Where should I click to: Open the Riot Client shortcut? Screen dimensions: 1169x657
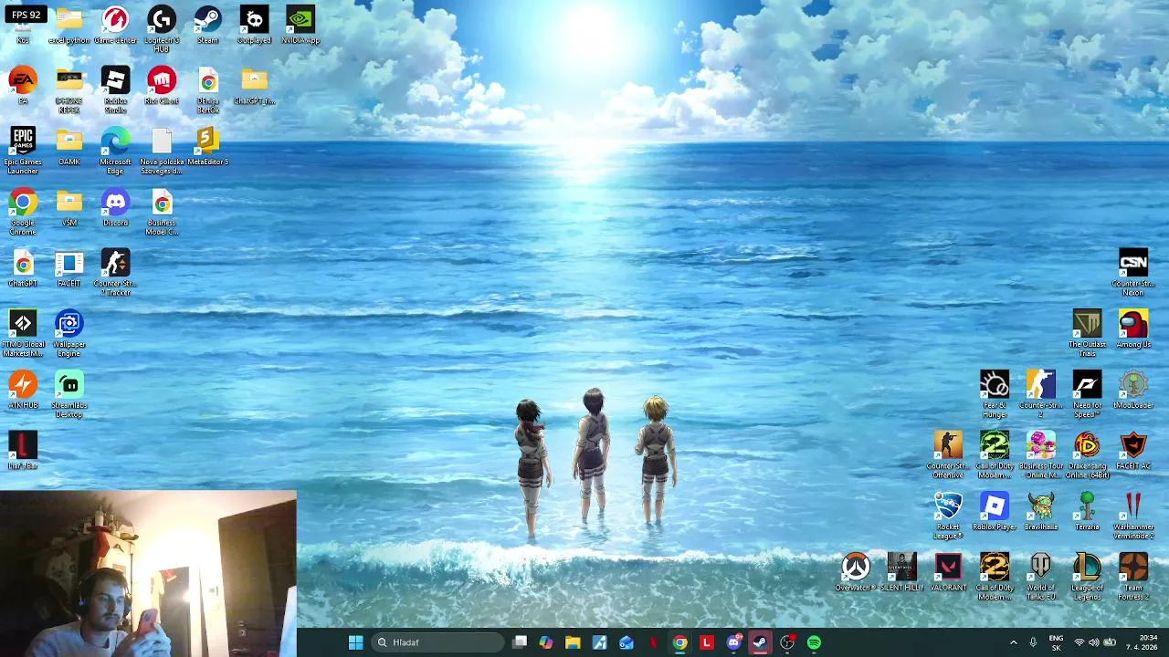[162, 86]
